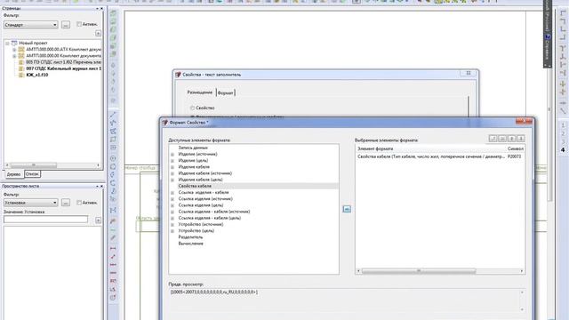Select Вычисление in available elements
The width and height of the screenshot is (569, 320).
click(190, 244)
